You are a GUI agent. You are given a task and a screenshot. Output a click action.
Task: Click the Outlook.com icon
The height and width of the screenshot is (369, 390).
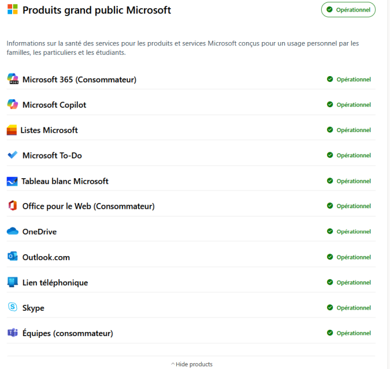tap(13, 257)
